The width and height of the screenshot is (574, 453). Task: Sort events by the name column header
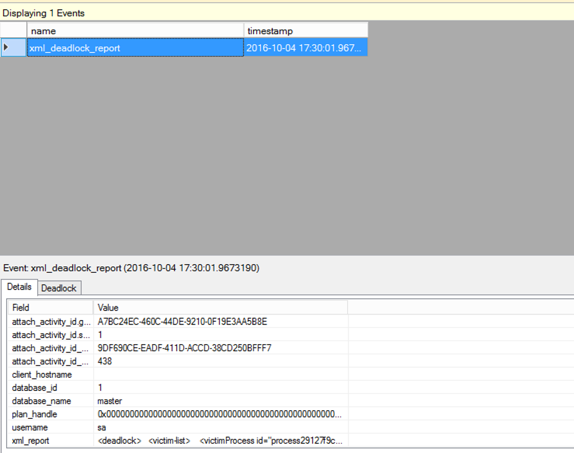(135, 30)
